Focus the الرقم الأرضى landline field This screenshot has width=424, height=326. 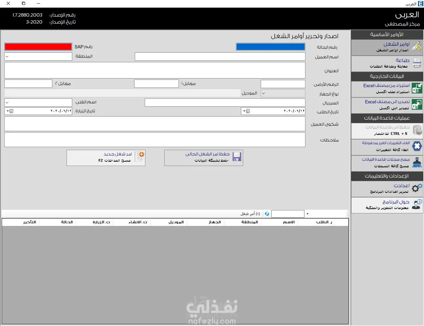pyautogui.click(x=283, y=84)
